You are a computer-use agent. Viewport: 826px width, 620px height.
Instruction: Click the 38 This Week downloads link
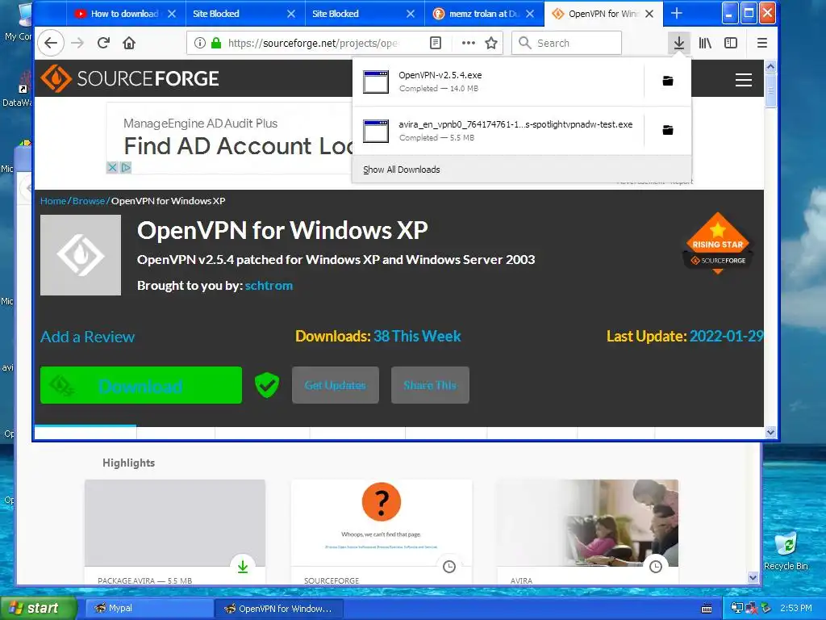click(x=417, y=337)
